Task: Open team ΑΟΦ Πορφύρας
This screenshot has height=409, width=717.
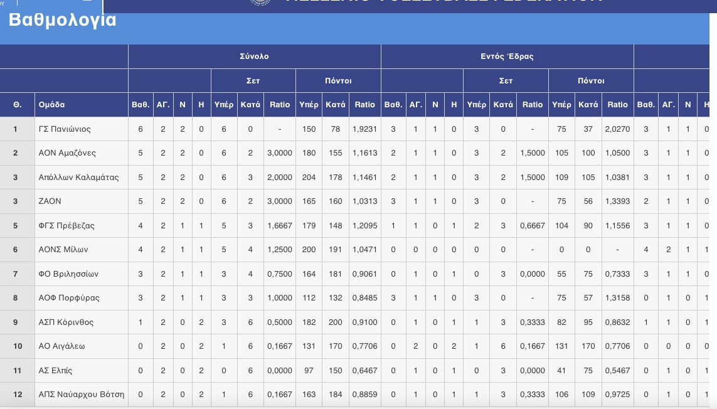Action: [68, 297]
